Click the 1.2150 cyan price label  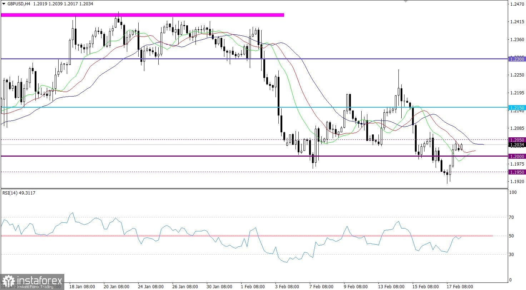coord(517,107)
